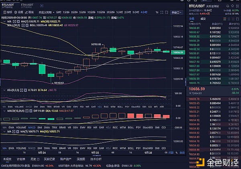Open MA indicator settings icon on main chart

pos(14,22)
